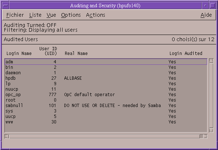Select the opc_op default operator row
The width and height of the screenshot is (218, 150).
(x=106, y=95)
